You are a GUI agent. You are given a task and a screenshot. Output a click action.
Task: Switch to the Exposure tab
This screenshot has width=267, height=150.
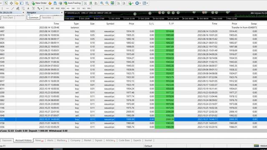point(7,140)
